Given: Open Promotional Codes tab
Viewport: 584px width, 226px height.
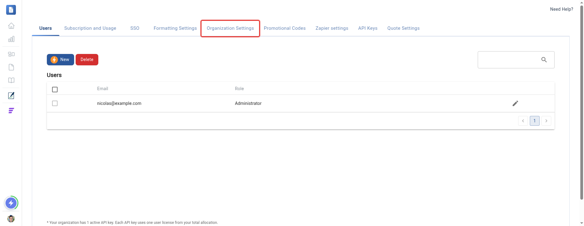Looking at the screenshot, I should click(285, 28).
